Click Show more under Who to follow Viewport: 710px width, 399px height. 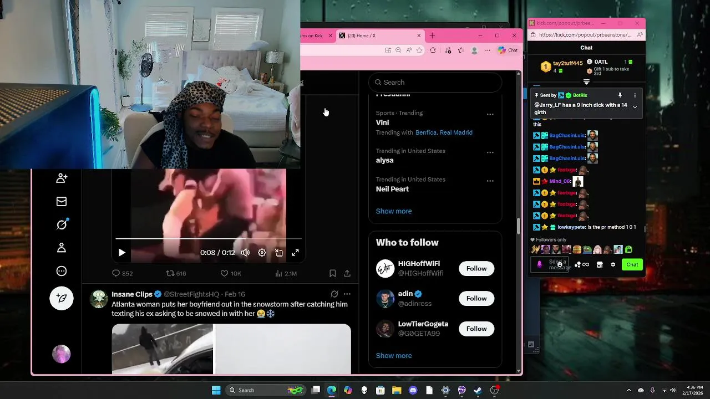pos(394,356)
